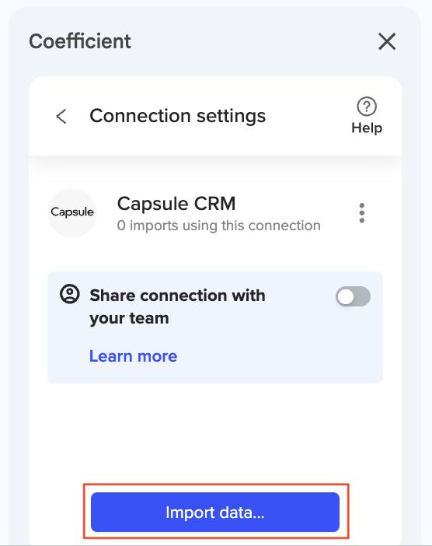Select the Capsule CRM connection name
Image resolution: width=432 pixels, height=546 pixels.
(176, 204)
